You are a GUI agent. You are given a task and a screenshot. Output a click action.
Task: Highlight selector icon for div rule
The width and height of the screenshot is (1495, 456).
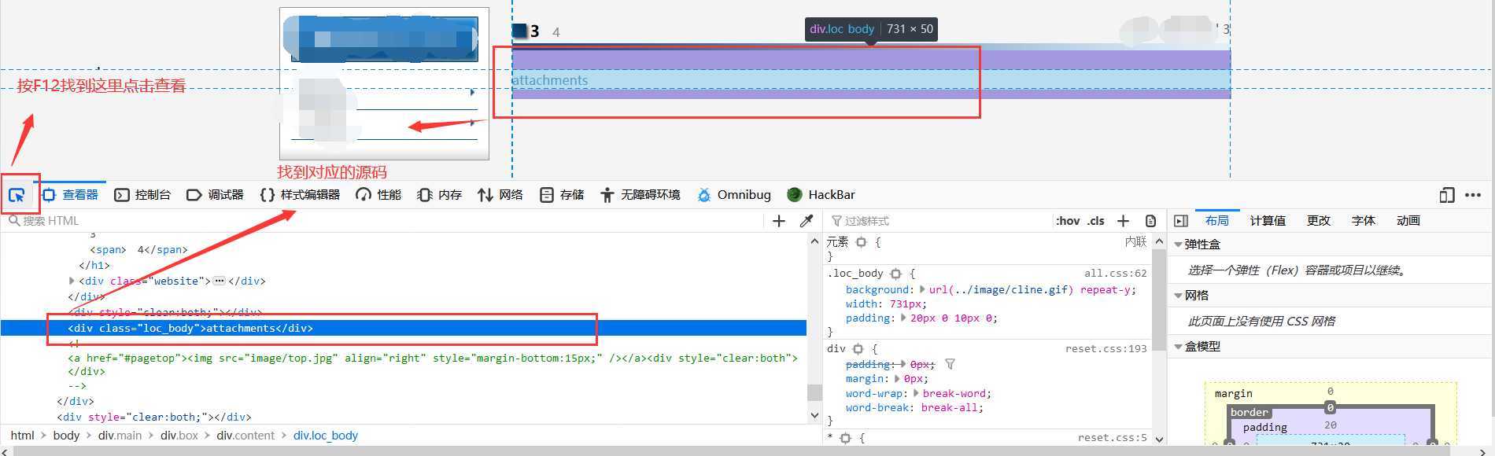click(858, 348)
